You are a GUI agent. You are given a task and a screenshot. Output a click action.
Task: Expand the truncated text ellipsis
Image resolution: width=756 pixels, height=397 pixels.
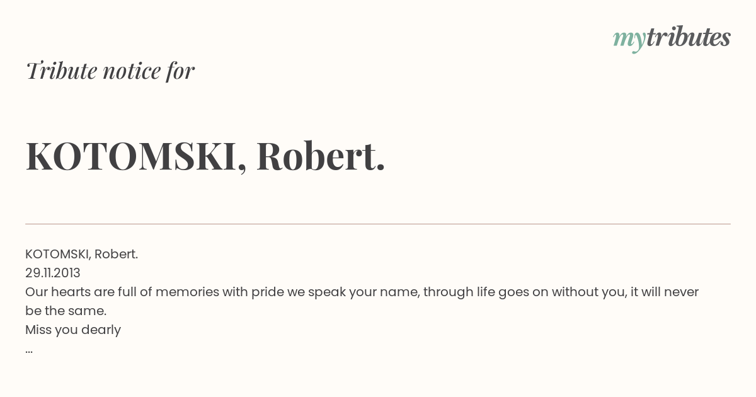click(29, 350)
